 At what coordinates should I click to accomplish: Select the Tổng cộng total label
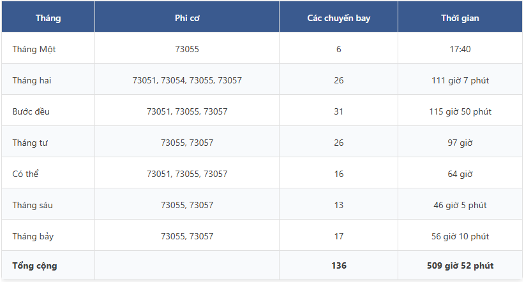[34, 265]
